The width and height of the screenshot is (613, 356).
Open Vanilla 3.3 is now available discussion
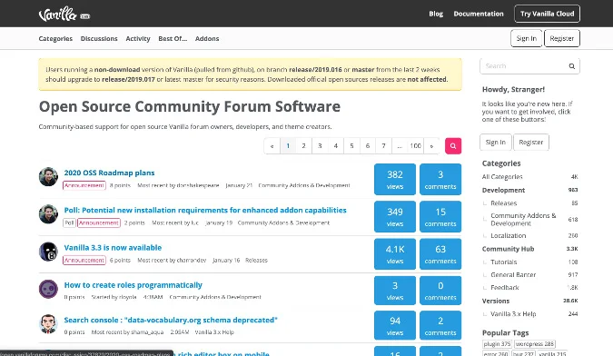113,248
